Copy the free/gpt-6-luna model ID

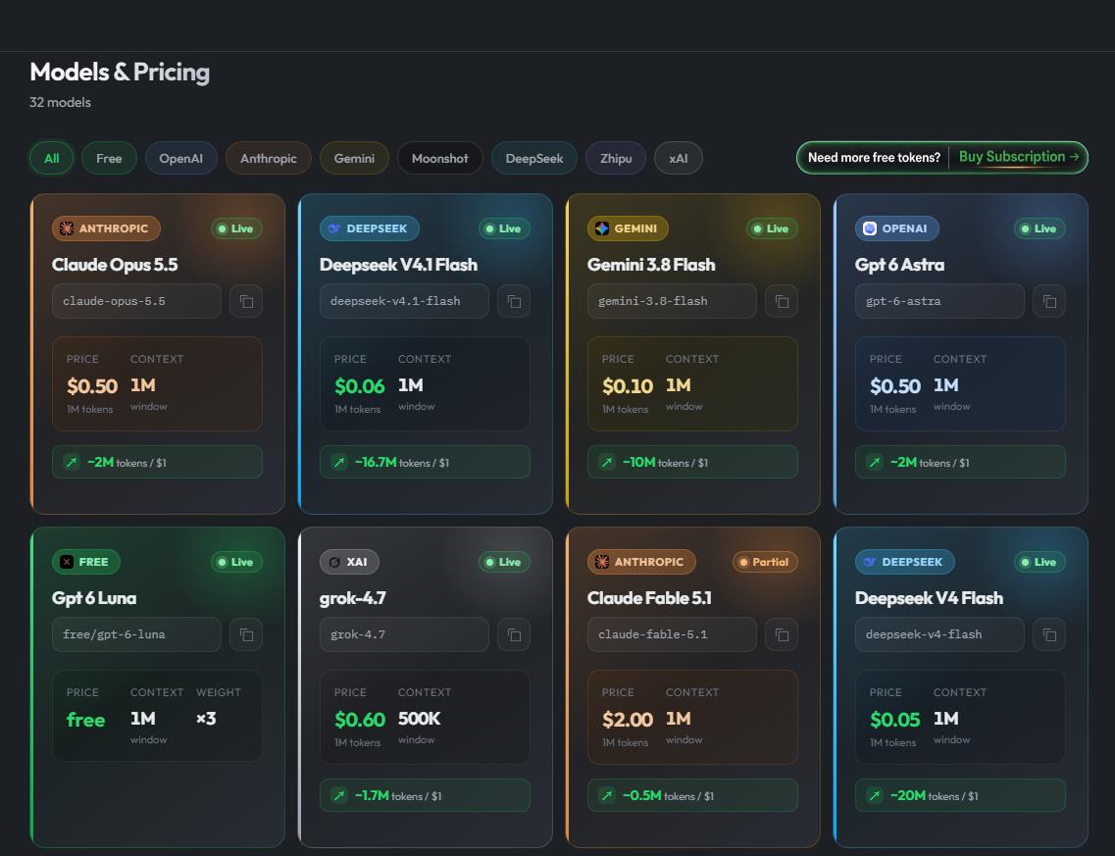[x=246, y=634]
